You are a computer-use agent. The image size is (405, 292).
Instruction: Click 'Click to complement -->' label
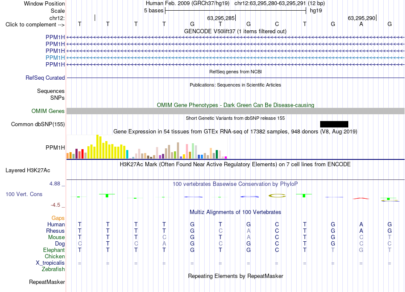tap(35, 25)
